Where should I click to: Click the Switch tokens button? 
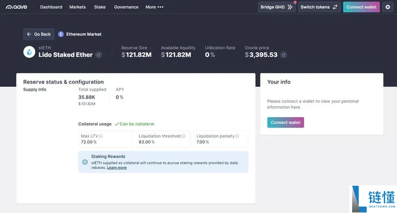(319, 7)
